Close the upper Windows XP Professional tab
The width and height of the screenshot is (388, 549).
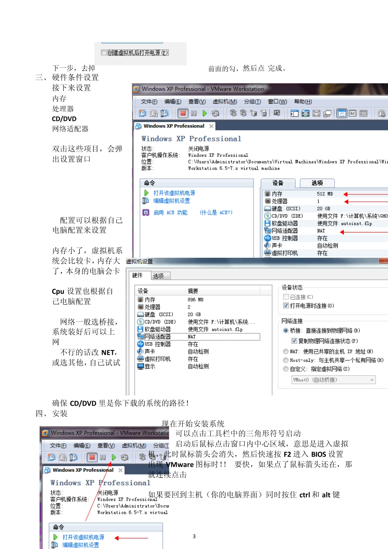click(211, 126)
